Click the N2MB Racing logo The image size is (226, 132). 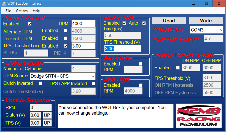coord(199,116)
